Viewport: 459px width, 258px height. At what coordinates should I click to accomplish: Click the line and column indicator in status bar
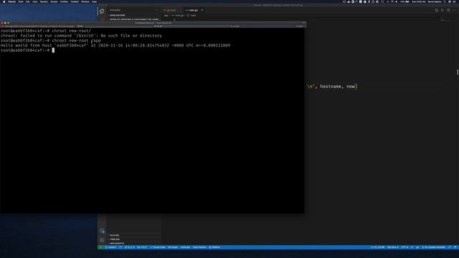point(378,247)
